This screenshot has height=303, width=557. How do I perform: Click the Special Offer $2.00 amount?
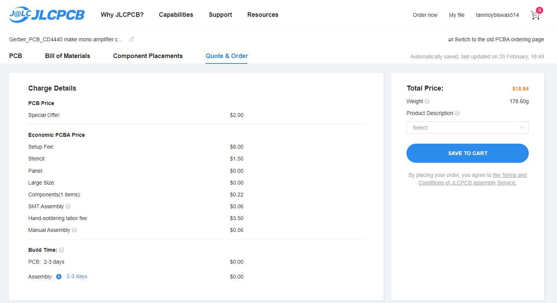[x=236, y=115]
